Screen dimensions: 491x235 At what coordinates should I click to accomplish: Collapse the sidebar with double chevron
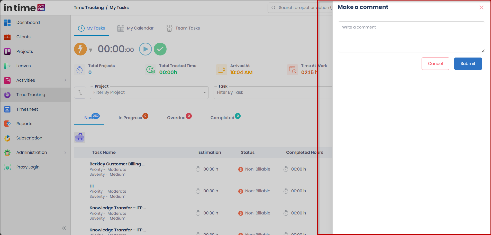[64, 228]
